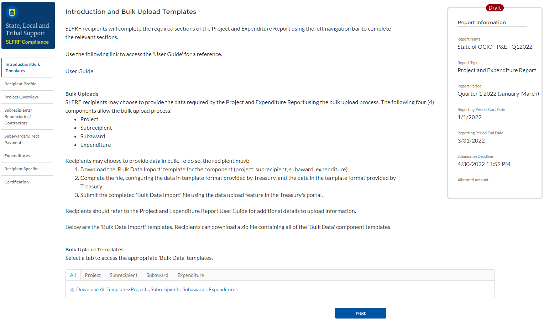544x321 pixels.
Task: Switch to the Subaward templates tab
Action: [157, 275]
